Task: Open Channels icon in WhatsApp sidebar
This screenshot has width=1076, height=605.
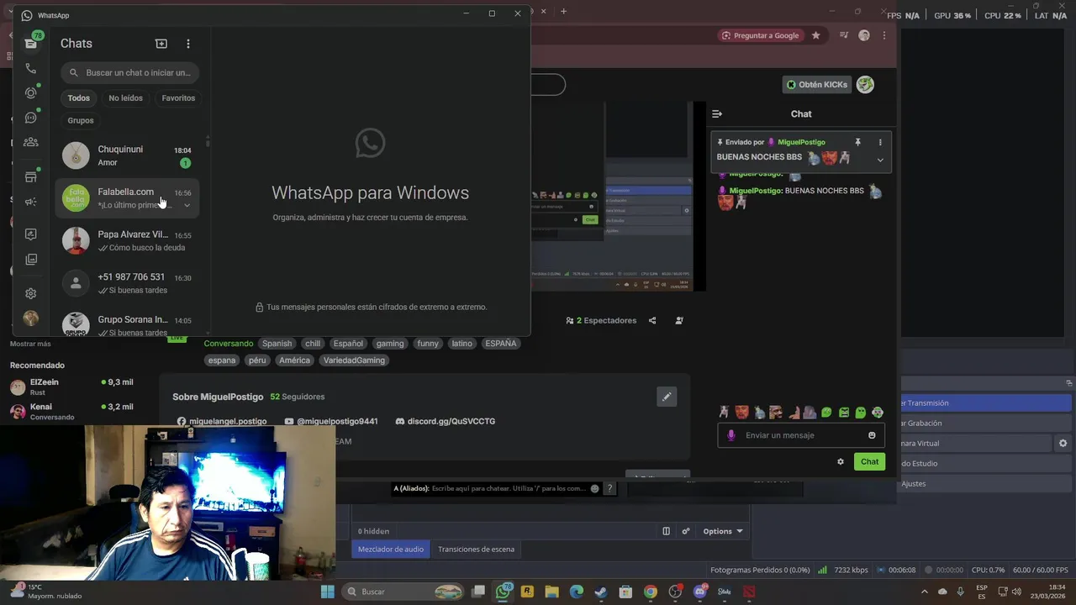Action: click(x=31, y=118)
